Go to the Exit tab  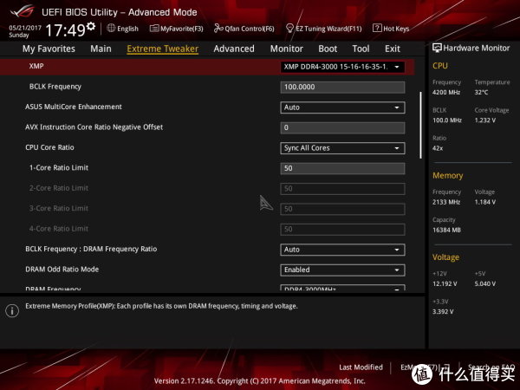pyautogui.click(x=393, y=49)
